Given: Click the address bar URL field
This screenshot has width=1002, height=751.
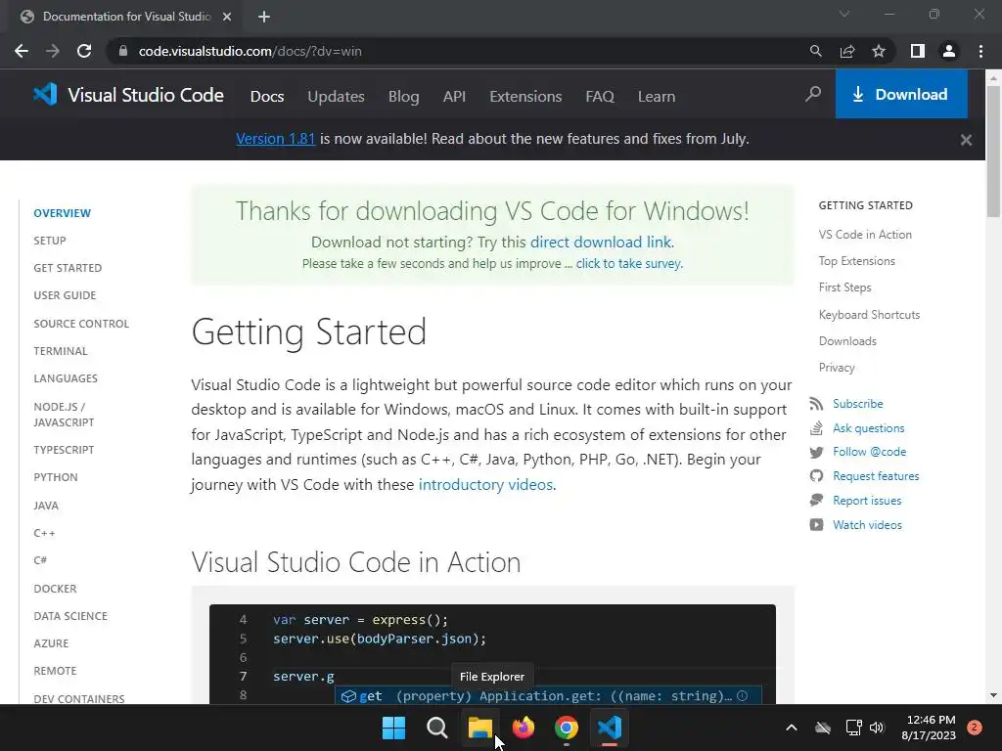Looking at the screenshot, I should 460,51.
